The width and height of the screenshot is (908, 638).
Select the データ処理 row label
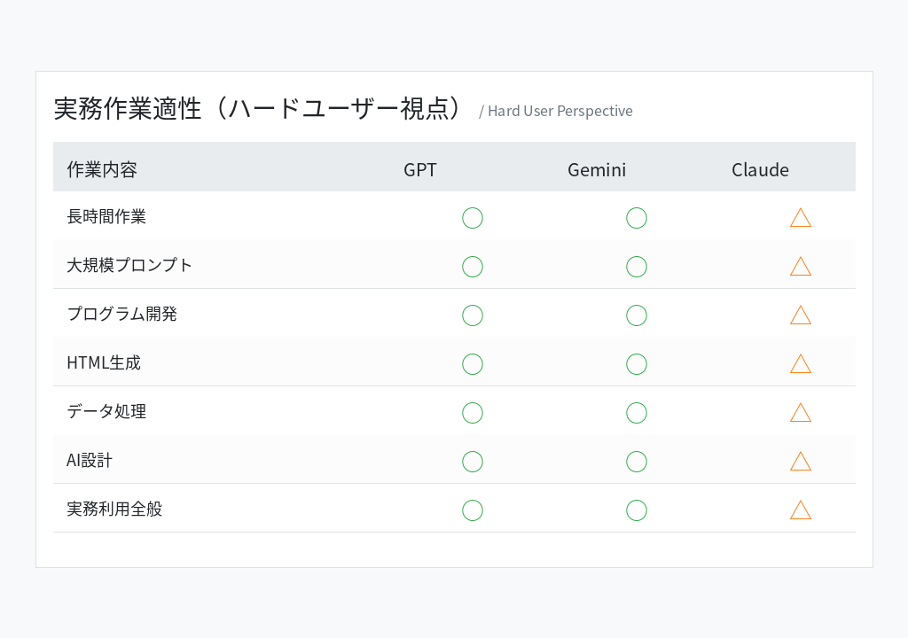pos(106,411)
